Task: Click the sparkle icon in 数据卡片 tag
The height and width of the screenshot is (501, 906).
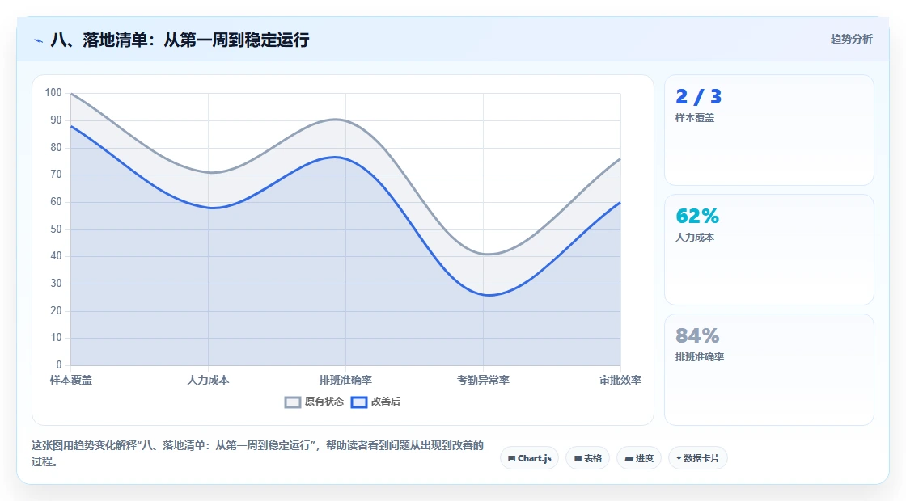Action: (x=679, y=458)
